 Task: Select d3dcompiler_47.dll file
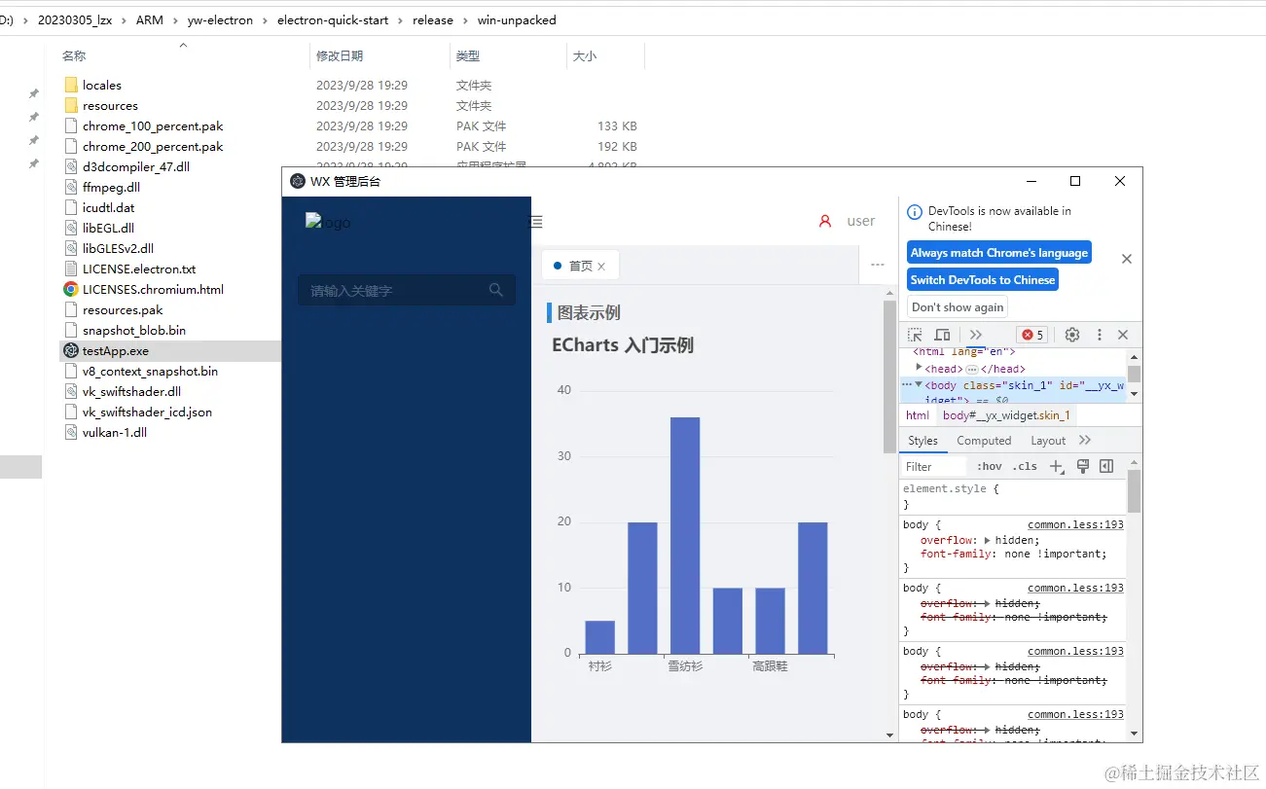(x=136, y=166)
